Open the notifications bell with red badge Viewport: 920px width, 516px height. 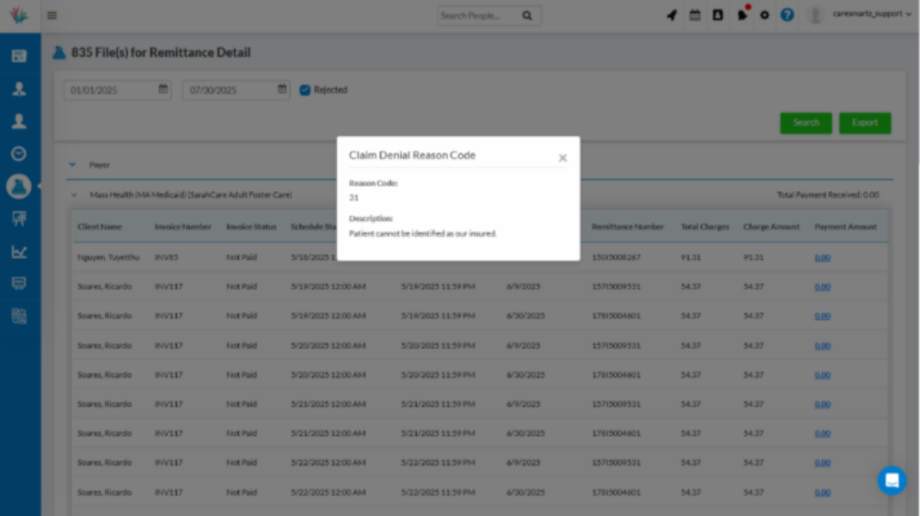pos(743,15)
